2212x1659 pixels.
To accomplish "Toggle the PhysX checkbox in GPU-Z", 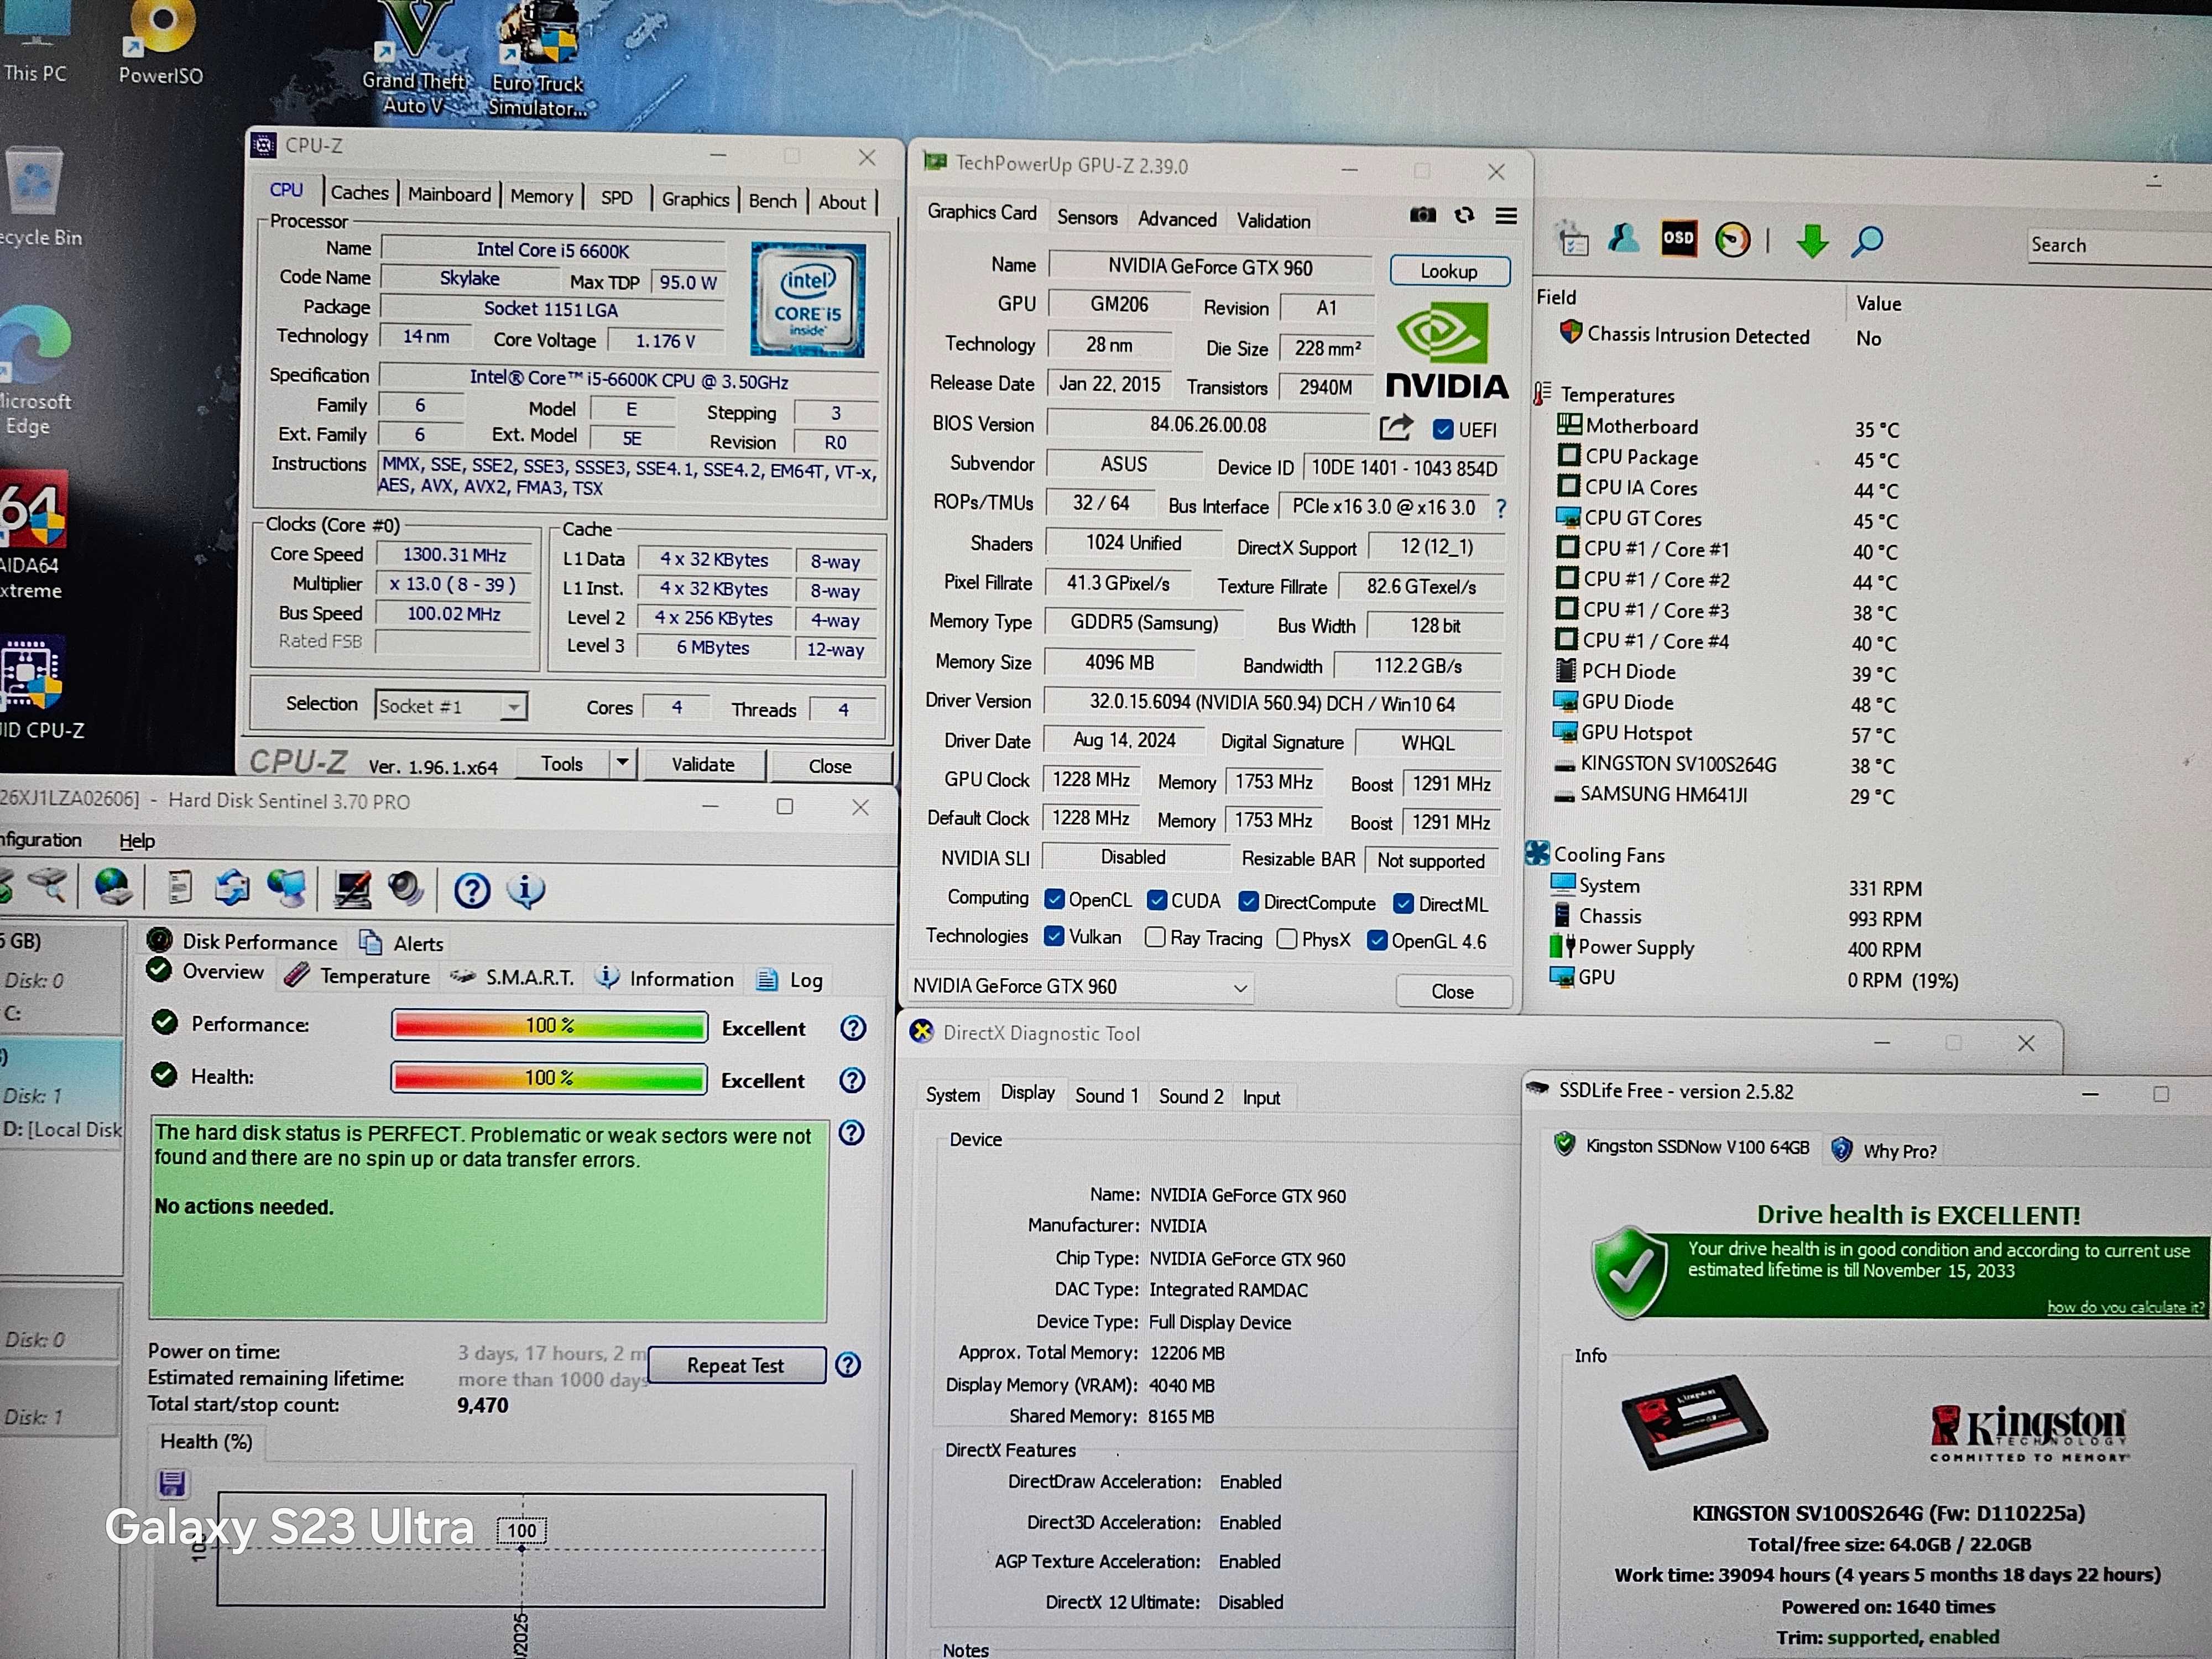I will click(1287, 939).
